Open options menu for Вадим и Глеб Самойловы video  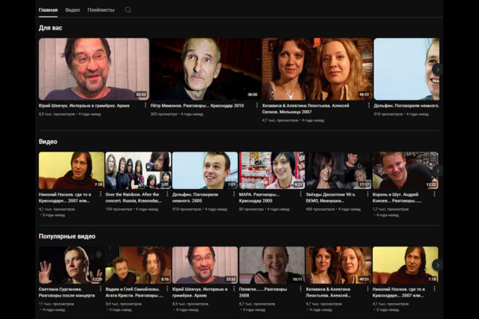point(168,289)
